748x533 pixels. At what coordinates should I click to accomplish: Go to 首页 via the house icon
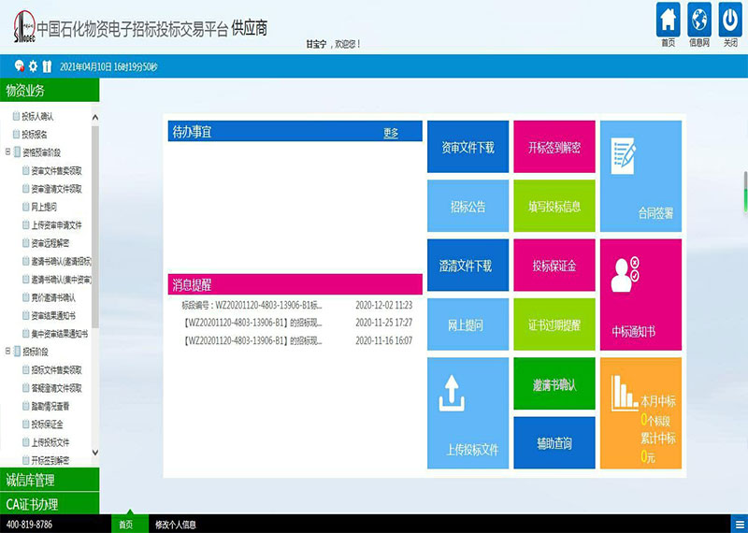(x=668, y=20)
